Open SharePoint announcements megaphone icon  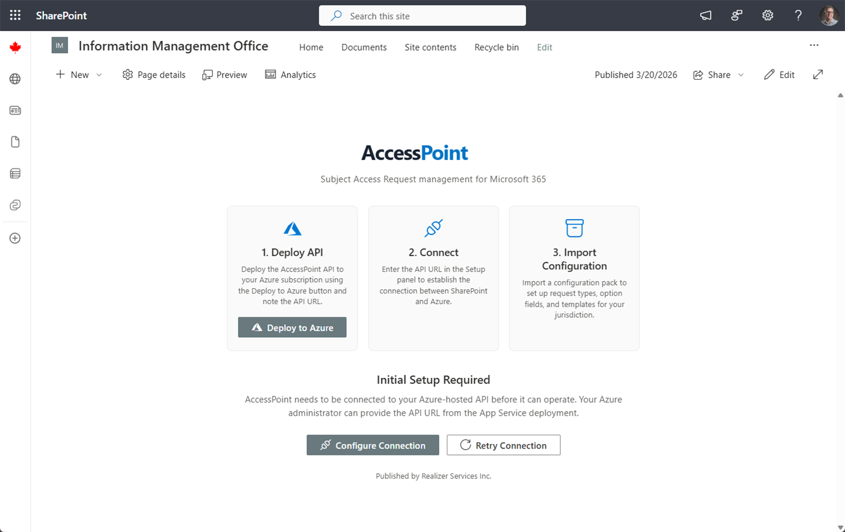(706, 15)
